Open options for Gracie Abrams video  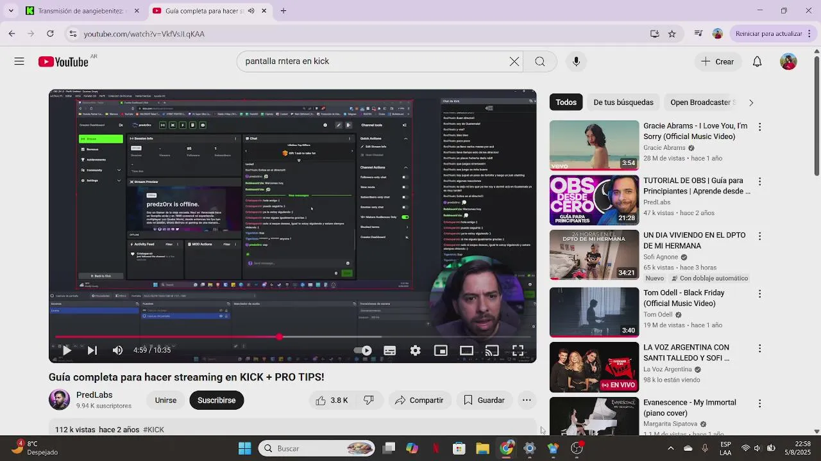[x=759, y=127]
